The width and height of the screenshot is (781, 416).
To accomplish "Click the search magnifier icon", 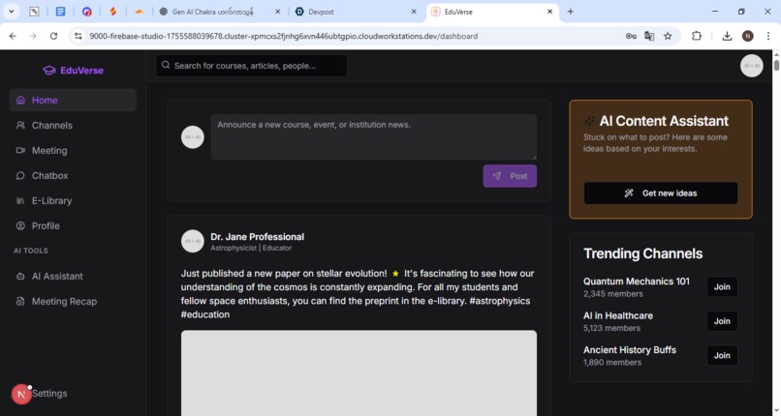I will click(166, 65).
